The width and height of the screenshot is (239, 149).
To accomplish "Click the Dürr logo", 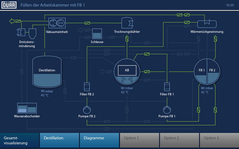I will pos(9,5).
